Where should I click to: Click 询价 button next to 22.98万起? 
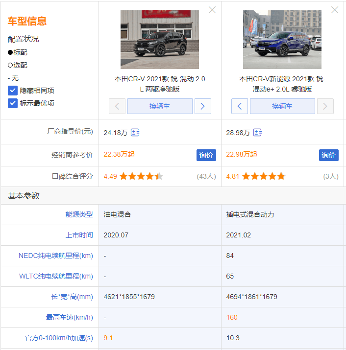[x=328, y=155]
